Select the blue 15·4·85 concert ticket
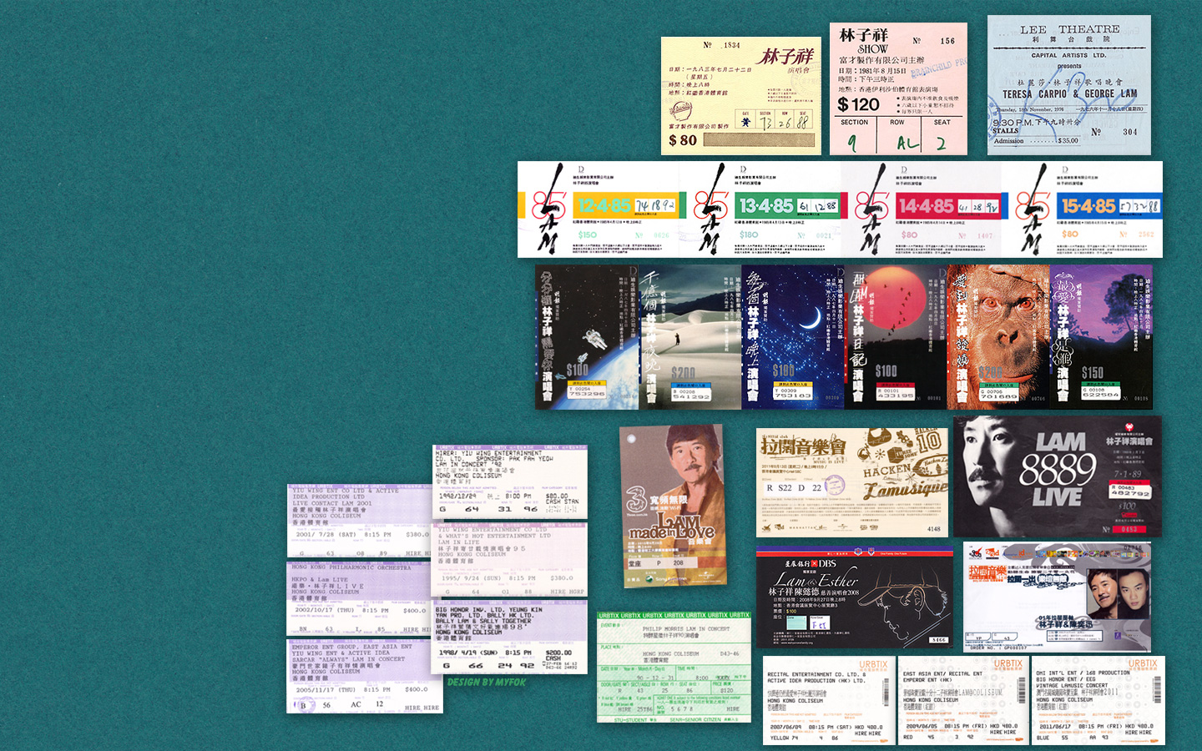The image size is (1202, 751). (x=1082, y=209)
